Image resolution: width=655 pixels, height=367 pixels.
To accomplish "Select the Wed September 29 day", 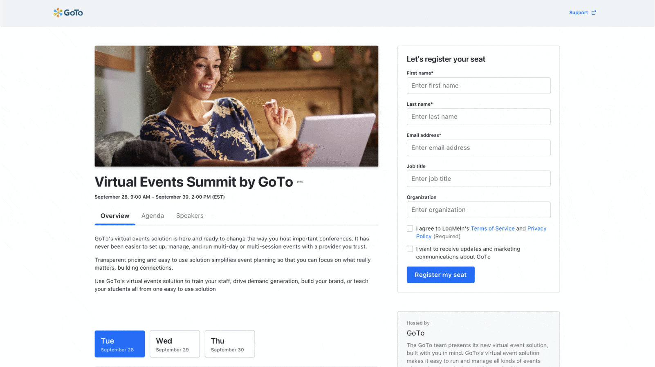I will point(175,344).
